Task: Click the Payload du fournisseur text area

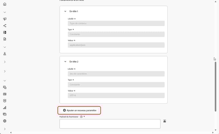Action: point(110,124)
